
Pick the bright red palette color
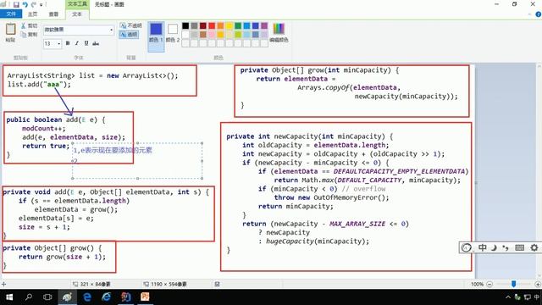pos(212,26)
